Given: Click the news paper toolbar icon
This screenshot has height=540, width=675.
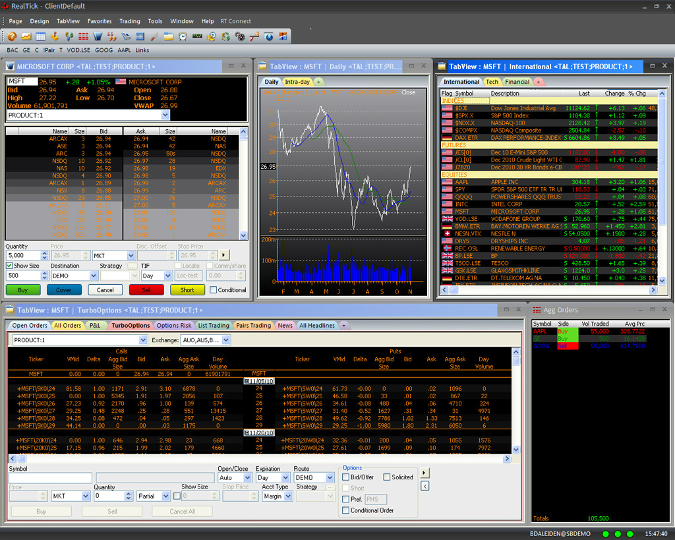Looking at the screenshot, I should (x=126, y=37).
